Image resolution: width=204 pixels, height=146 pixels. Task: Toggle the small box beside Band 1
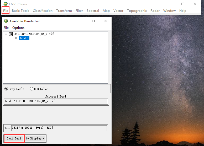tap(16, 38)
